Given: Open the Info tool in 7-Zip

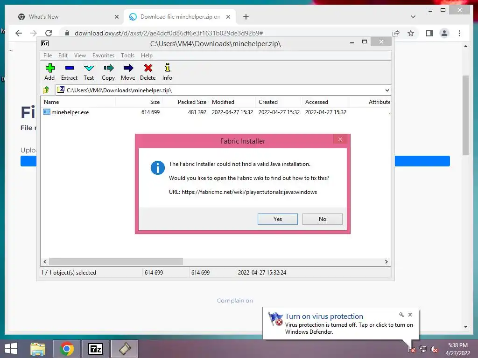Looking at the screenshot, I should tap(168, 68).
